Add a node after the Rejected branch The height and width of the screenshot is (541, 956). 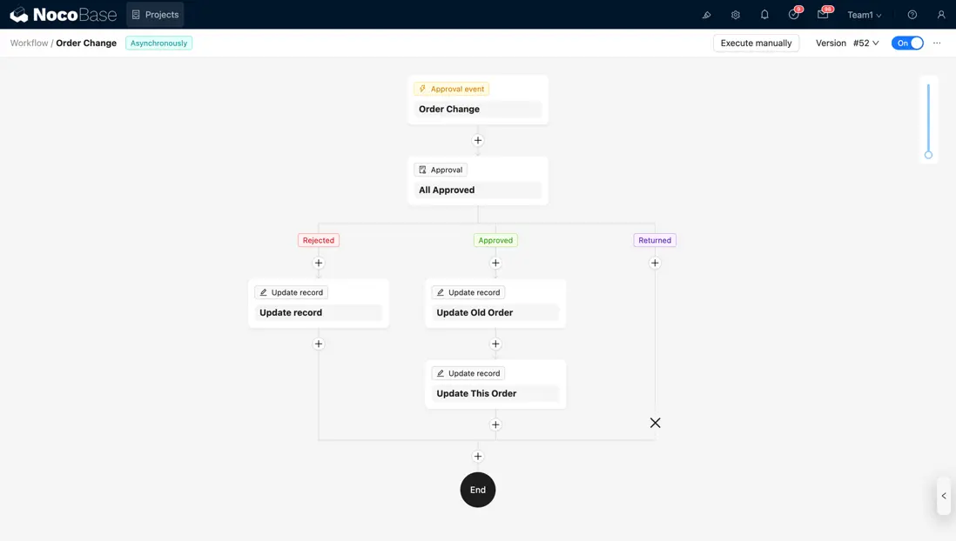click(x=318, y=262)
